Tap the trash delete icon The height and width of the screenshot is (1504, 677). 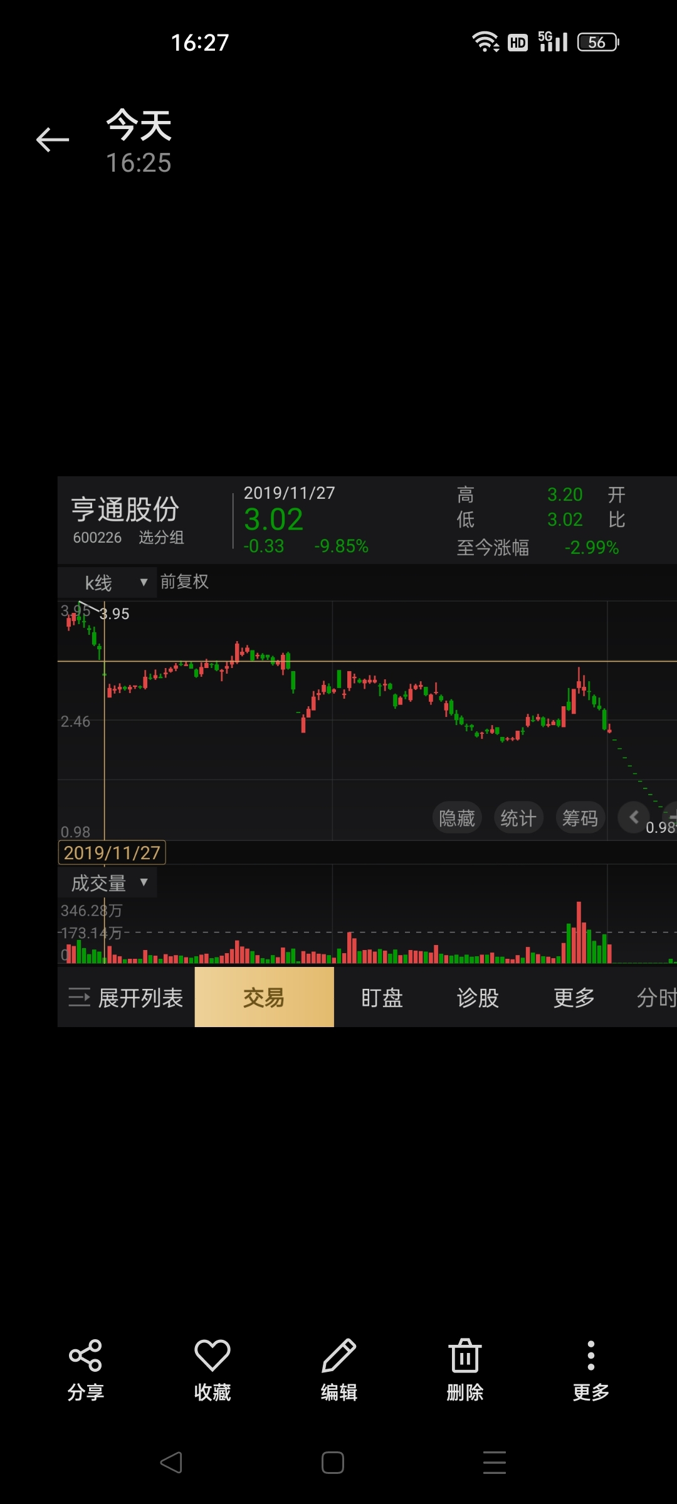point(465,1355)
